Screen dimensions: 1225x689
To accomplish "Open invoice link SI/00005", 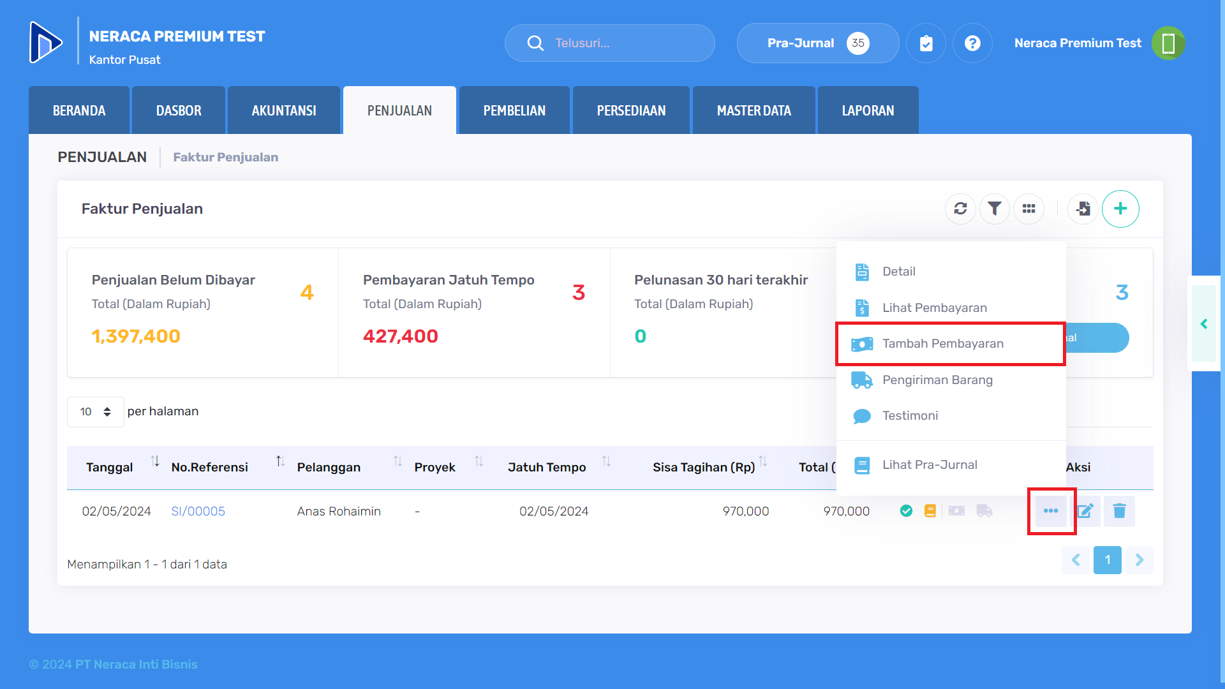I will coord(198,511).
